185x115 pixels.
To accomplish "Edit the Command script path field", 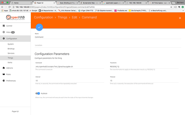I will pos(70,67).
